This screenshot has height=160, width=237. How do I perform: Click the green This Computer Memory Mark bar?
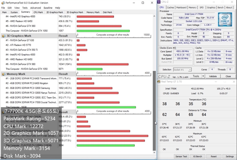pos(106,107)
